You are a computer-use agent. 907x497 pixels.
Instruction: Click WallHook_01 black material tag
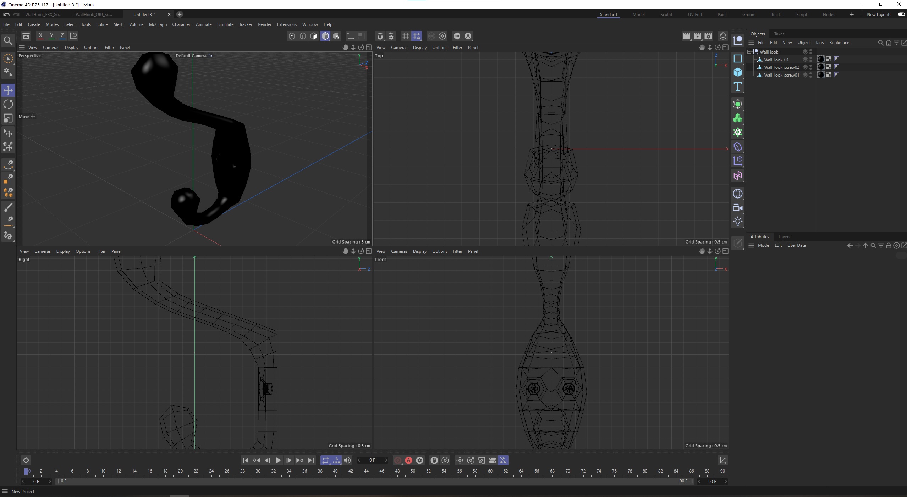click(x=820, y=59)
